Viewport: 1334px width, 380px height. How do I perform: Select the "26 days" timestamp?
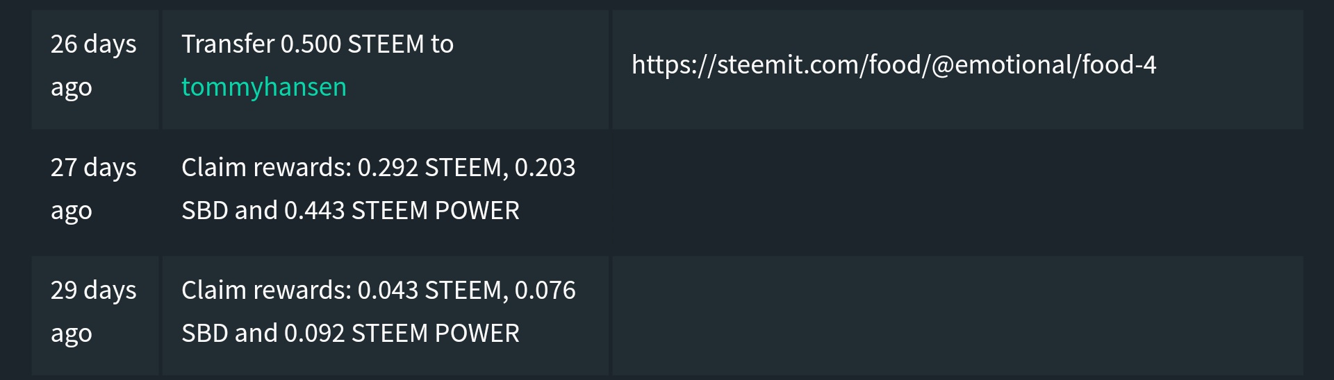coord(94,44)
